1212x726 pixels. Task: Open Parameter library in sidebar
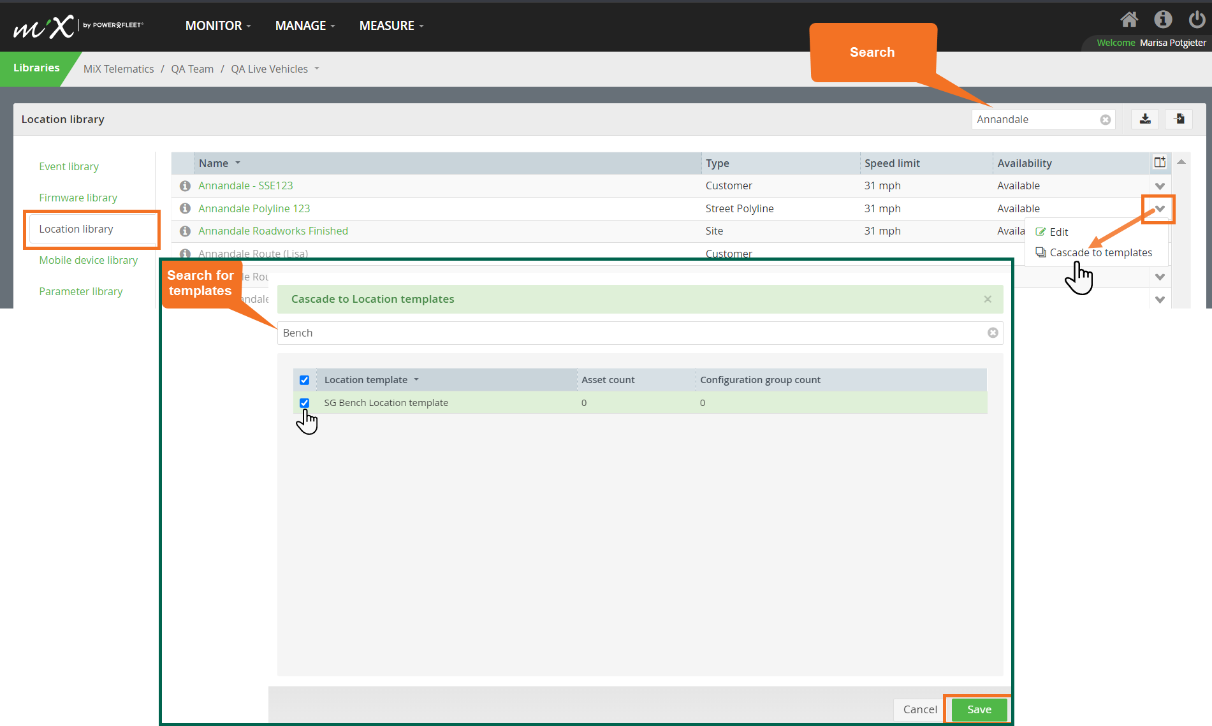point(80,291)
